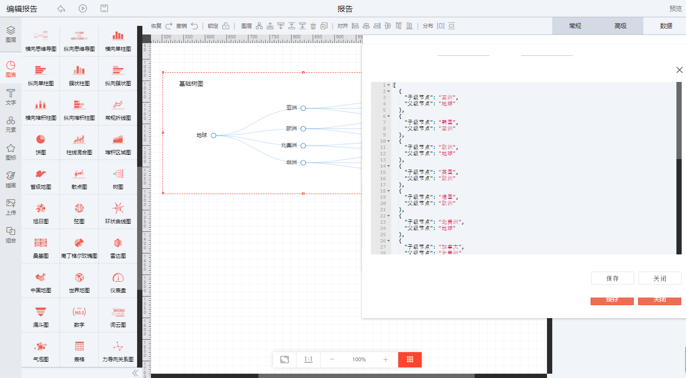Click the send layer to bottom icon
This screenshot has width=686, height=378.
click(302, 26)
